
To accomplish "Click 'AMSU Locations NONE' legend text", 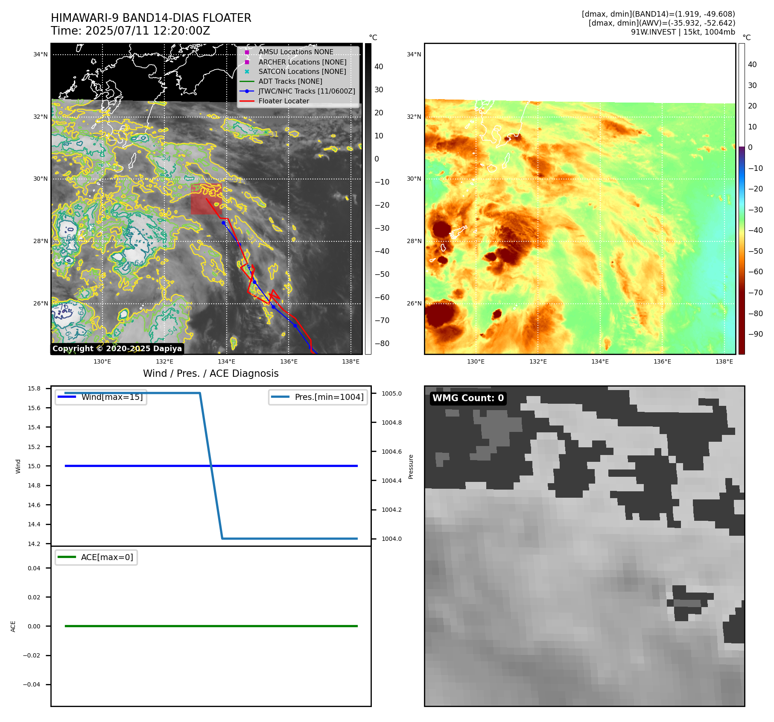I will click(x=296, y=52).
